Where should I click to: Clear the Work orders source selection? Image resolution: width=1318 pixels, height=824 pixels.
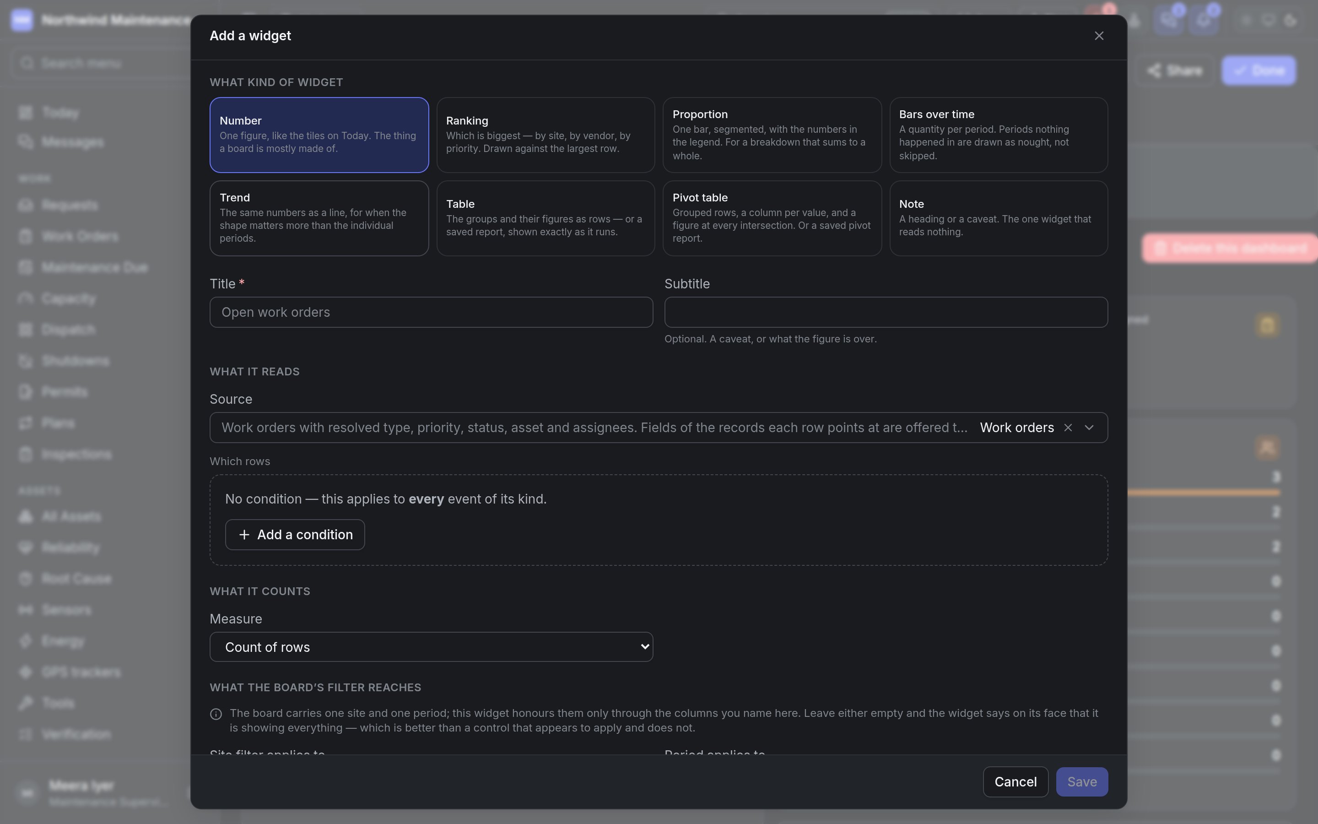[1068, 428]
